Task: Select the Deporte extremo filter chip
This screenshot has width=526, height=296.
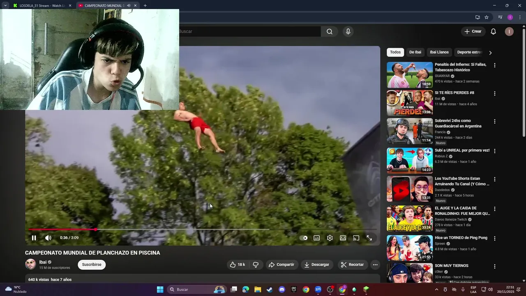Action: (469, 52)
